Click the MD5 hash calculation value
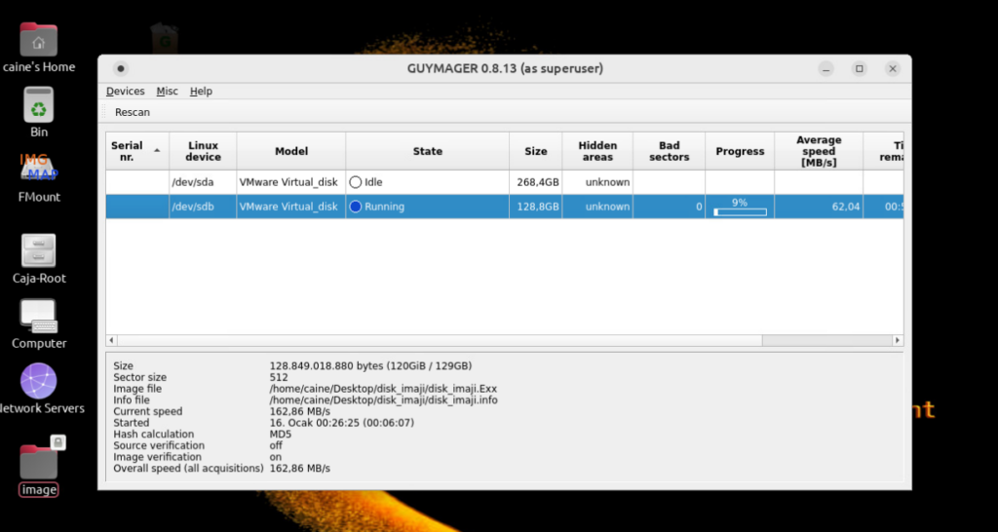This screenshot has width=998, height=532. 281,435
